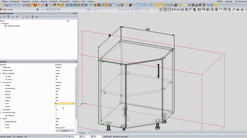Click the dotted grid icon

click(x=28, y=5)
